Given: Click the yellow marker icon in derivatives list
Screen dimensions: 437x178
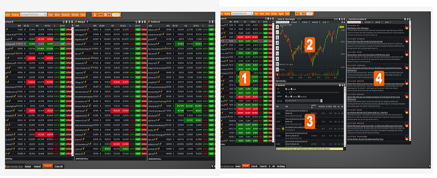Looking at the screenshot, I should tap(283, 129).
